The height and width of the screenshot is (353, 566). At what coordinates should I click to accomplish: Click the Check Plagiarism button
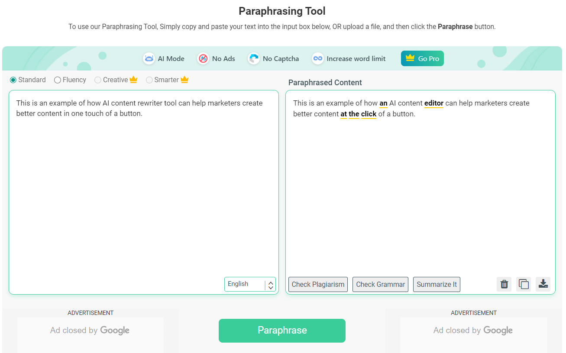click(x=318, y=284)
